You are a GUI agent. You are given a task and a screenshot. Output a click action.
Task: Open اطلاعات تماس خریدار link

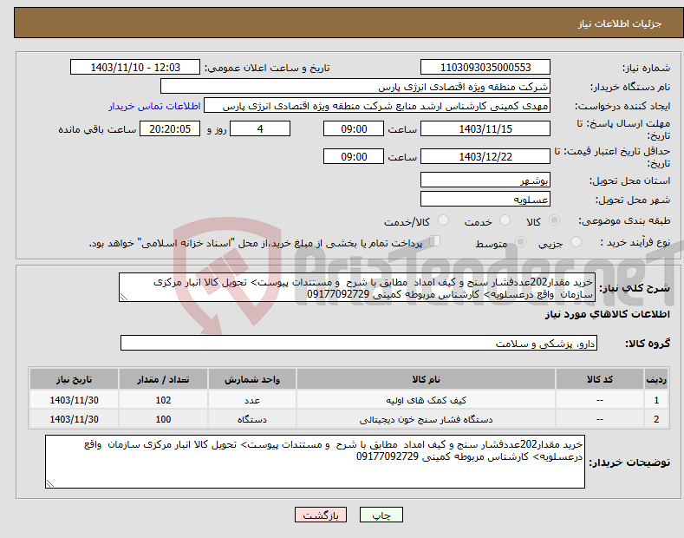pos(154,106)
